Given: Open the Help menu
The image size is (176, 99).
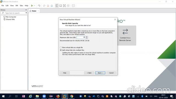Looking at the screenshot, I should 26,5.
